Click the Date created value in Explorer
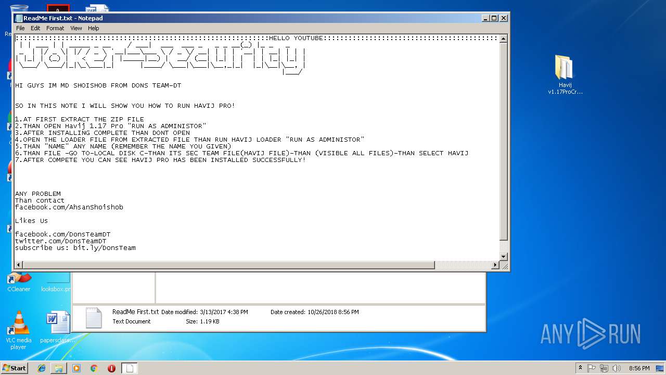The width and height of the screenshot is (666, 375). point(333,312)
